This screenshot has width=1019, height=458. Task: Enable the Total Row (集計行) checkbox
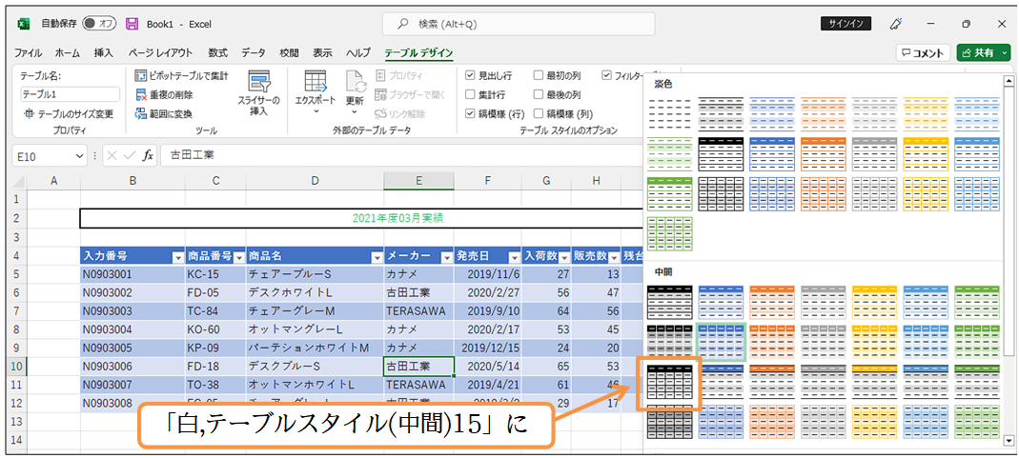(470, 95)
